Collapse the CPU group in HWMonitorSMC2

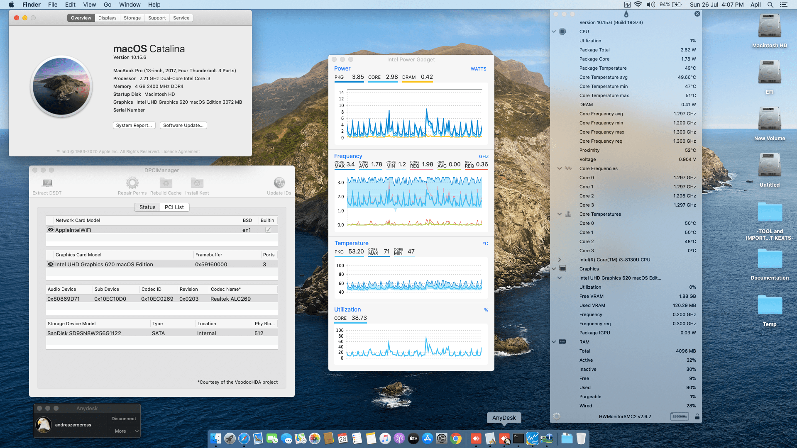point(553,32)
